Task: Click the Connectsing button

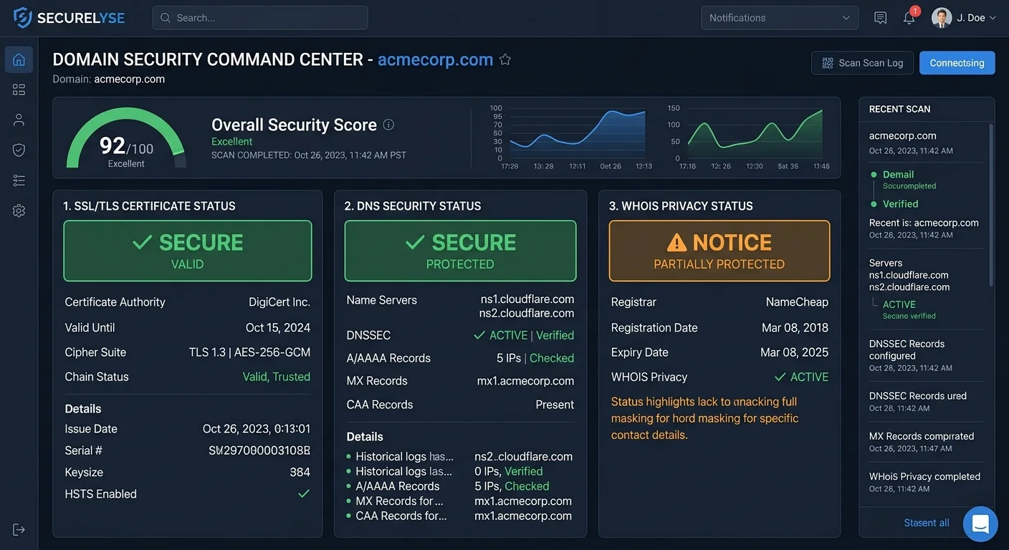Action: 957,63
